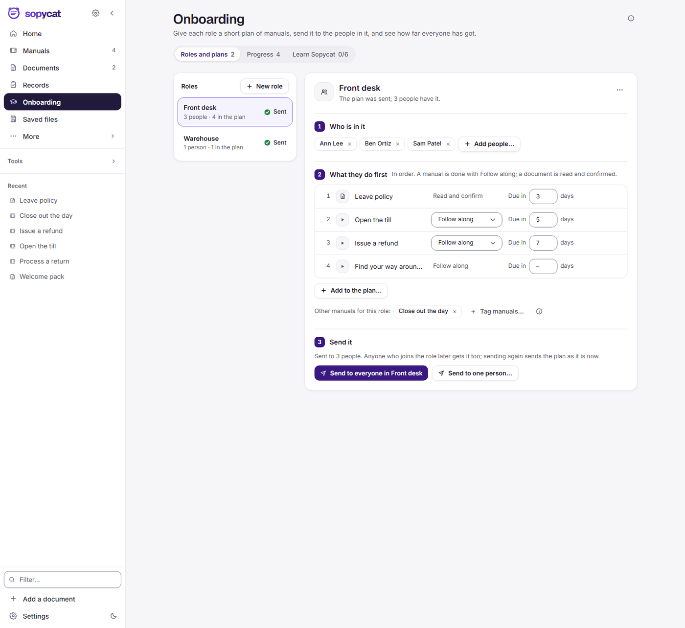Click Add a document
Viewport: 685px width, 628px height.
point(63,599)
